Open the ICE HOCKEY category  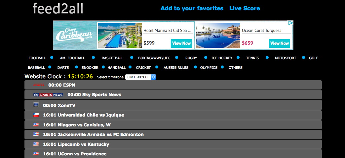pyautogui.click(x=222, y=58)
